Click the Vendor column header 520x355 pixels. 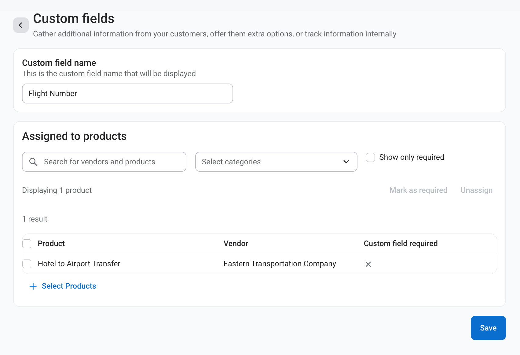click(x=236, y=243)
